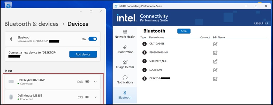Click the Type column header
The height and width of the screenshot is (105, 273).
pos(143,37)
